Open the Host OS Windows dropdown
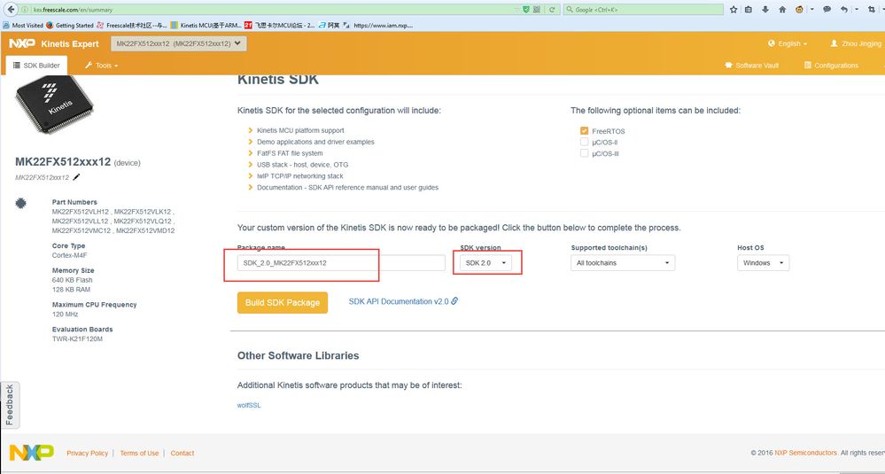 [763, 263]
